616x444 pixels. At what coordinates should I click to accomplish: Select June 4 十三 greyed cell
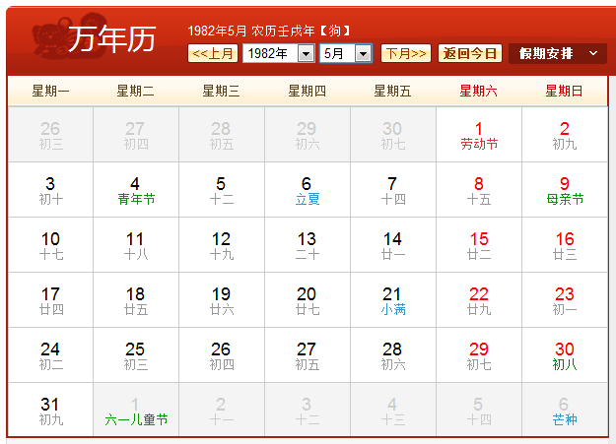(393, 410)
